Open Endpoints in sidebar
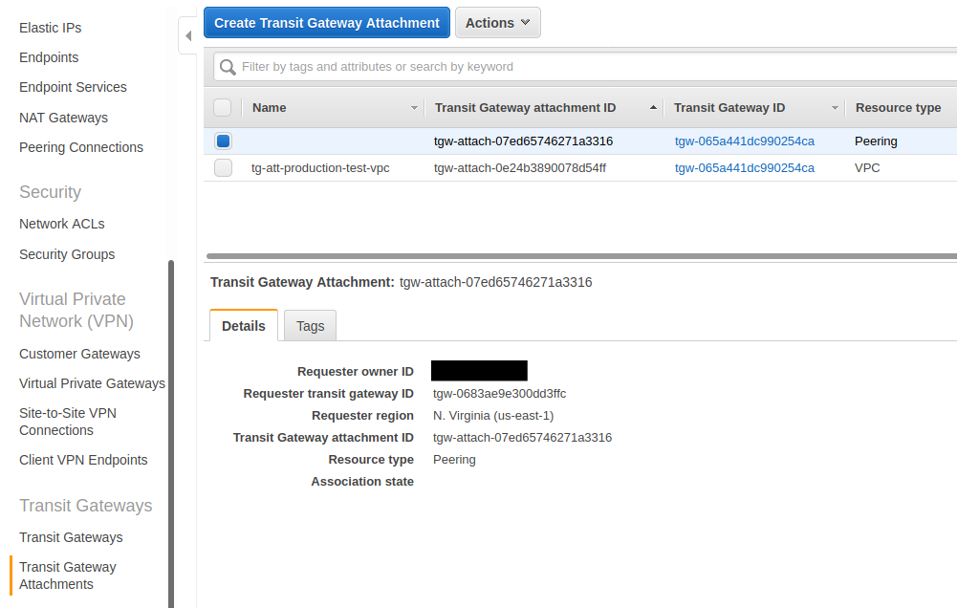This screenshot has height=608, width=957. click(49, 57)
